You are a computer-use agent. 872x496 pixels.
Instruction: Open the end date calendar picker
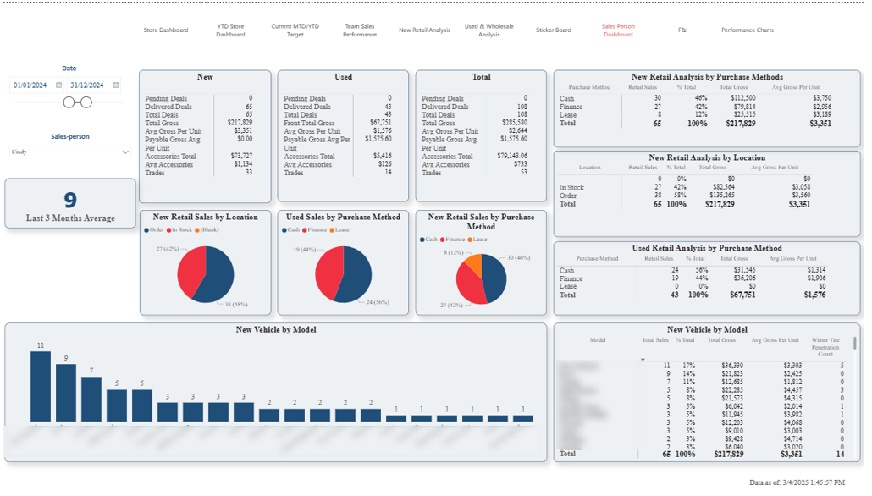(x=116, y=85)
